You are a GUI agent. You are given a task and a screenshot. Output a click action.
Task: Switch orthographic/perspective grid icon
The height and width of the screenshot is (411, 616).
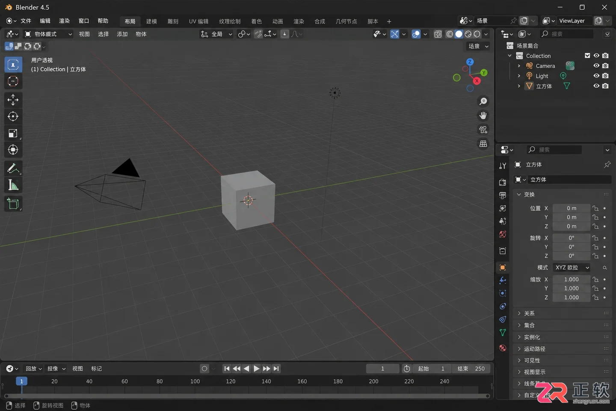click(x=483, y=144)
